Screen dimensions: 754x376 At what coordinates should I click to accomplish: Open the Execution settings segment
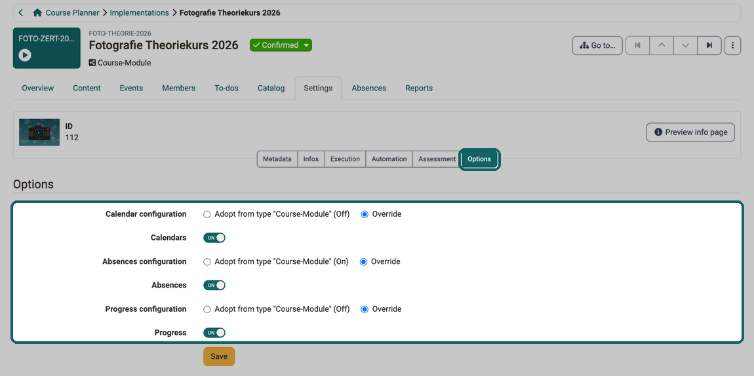pos(346,159)
